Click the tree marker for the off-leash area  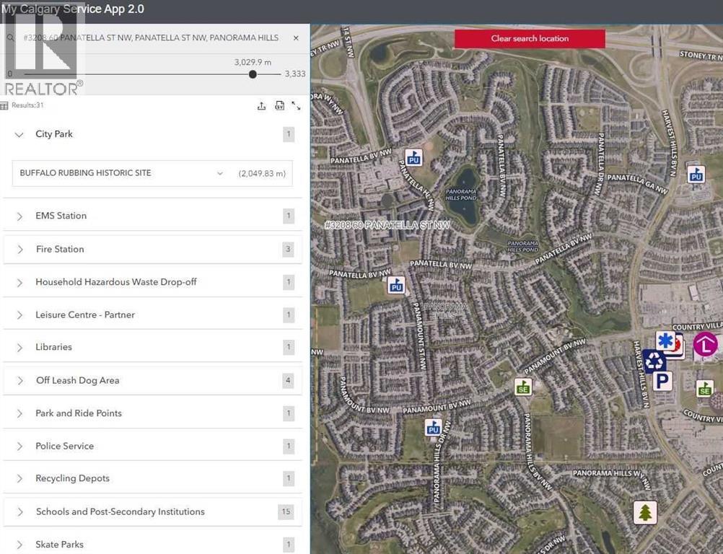(644, 512)
